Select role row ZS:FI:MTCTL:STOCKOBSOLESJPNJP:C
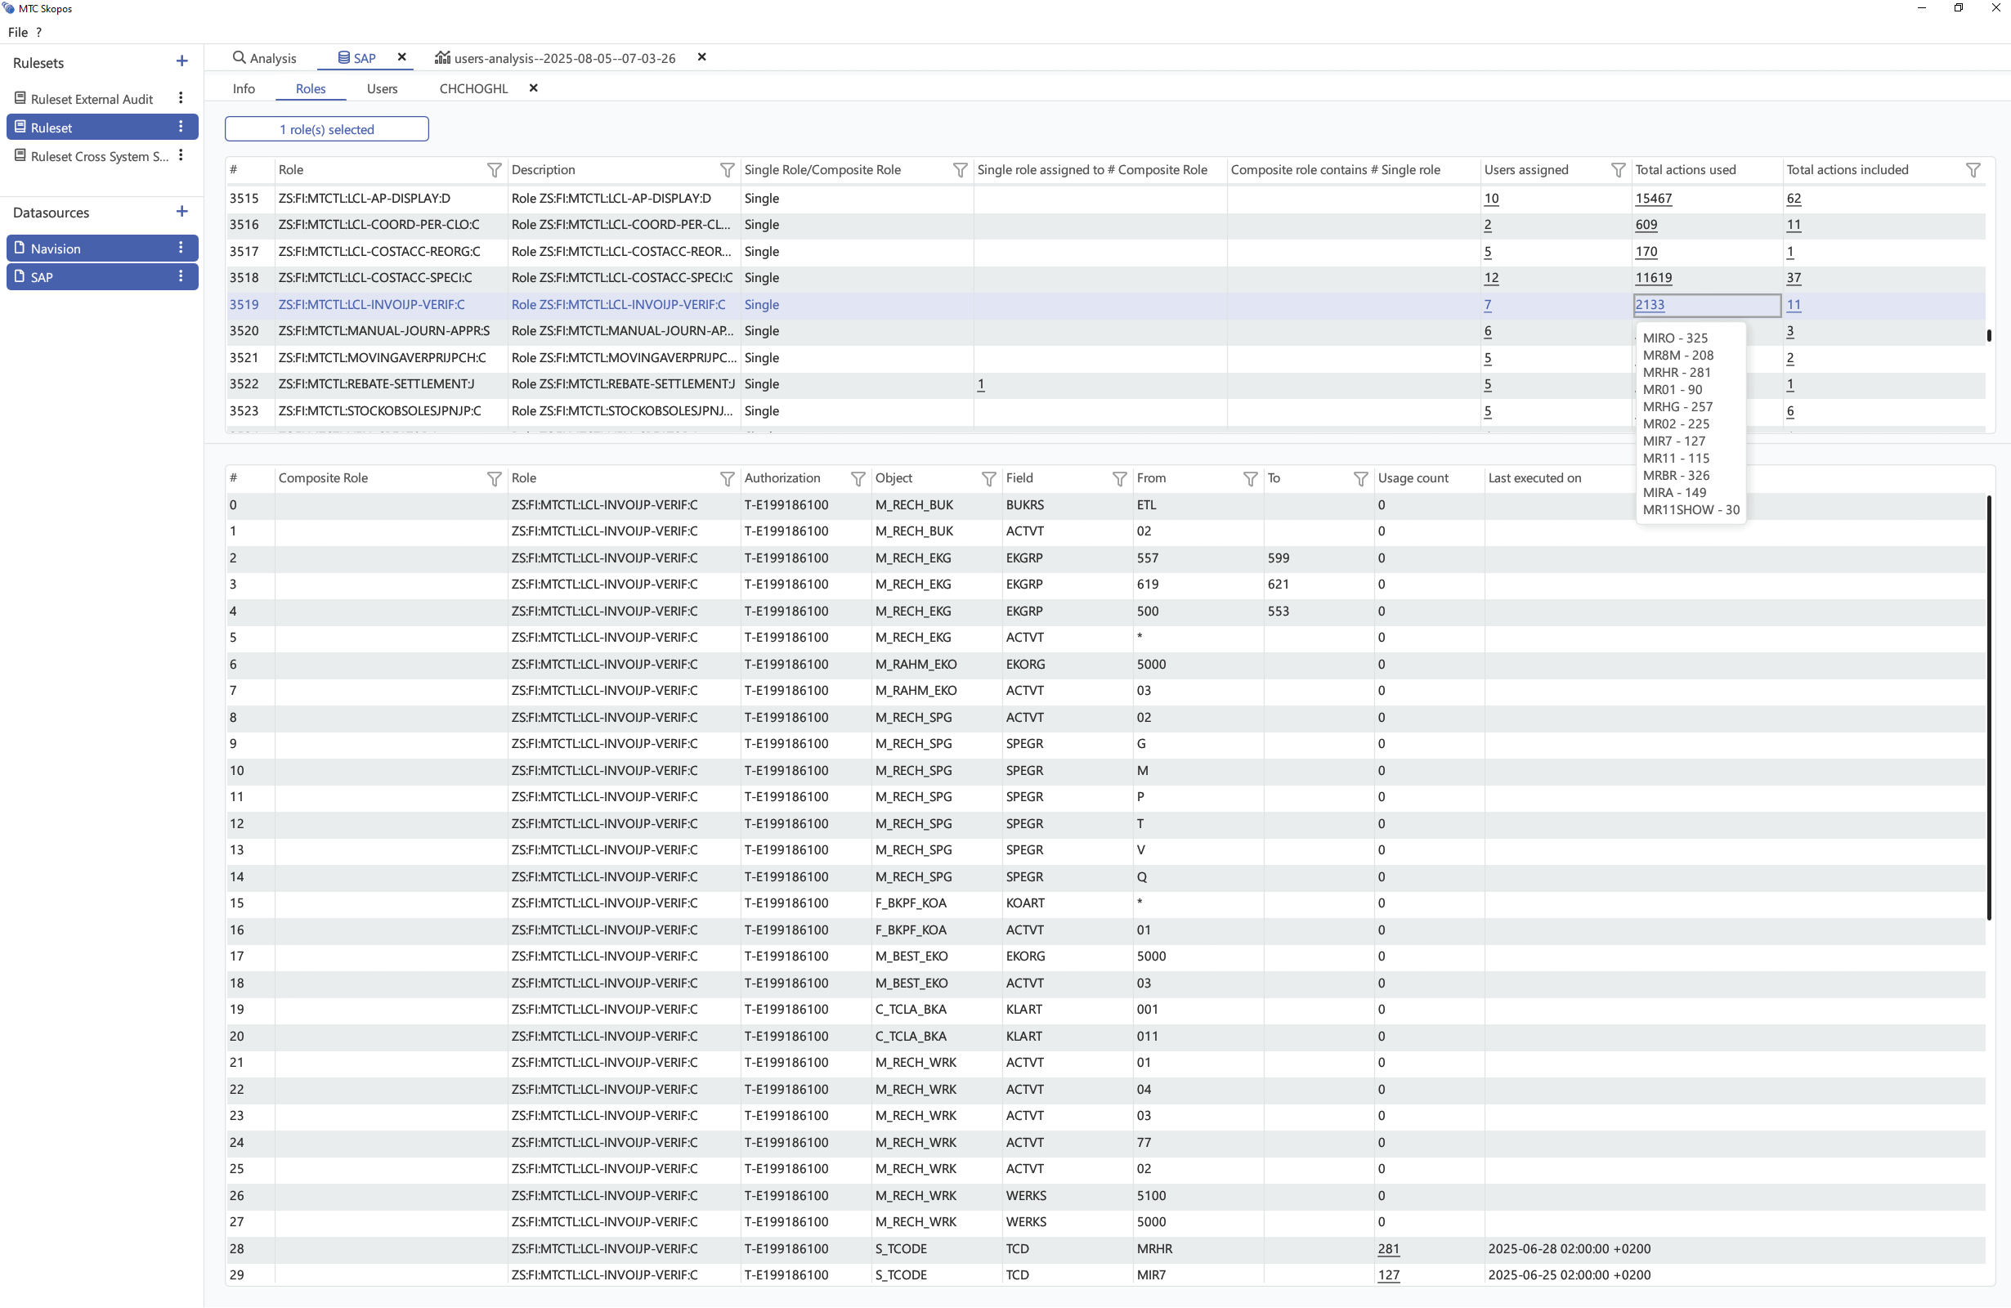Image resolution: width=2011 pixels, height=1308 pixels. pos(1105,410)
